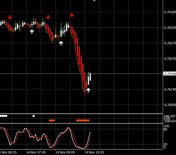Click the 0.76365 price axis label
Image resolution: width=176 pixels, height=155 pixels.
170,12
